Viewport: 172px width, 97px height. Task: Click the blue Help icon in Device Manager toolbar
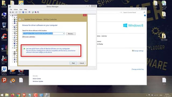point(23,12)
